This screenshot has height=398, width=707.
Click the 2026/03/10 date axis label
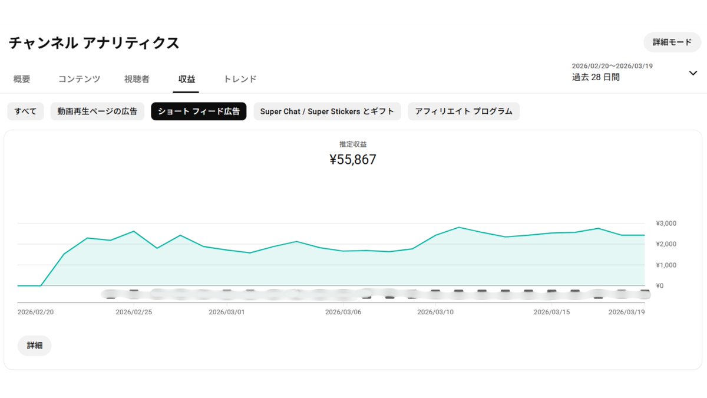pos(435,312)
